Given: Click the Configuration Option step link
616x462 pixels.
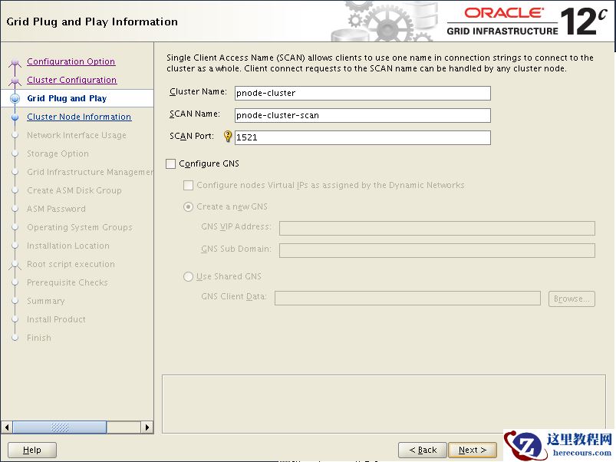Looking at the screenshot, I should point(71,61).
